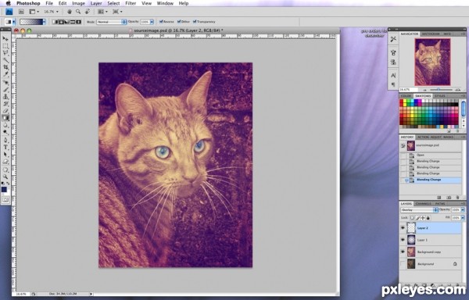Click the Rotate View icon in application bar
The width and height of the screenshot is (469, 300).
[88, 12]
